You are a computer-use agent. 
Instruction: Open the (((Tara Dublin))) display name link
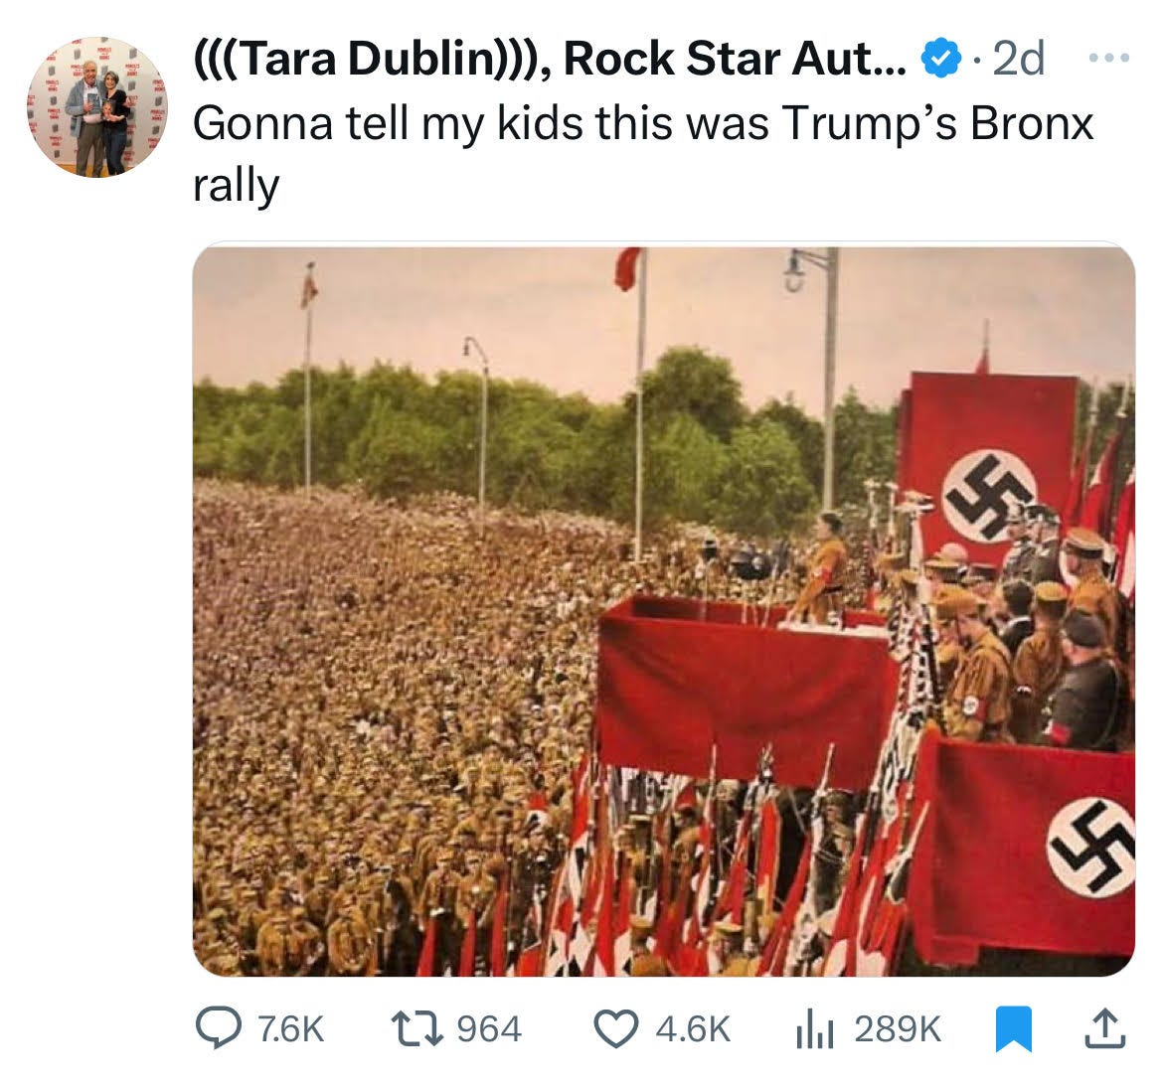point(372,59)
